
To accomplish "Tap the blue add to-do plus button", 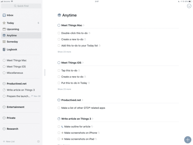I will pos(188,140).
